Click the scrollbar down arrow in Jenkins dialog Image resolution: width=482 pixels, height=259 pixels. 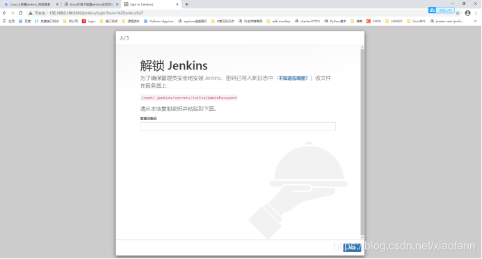tap(362, 237)
